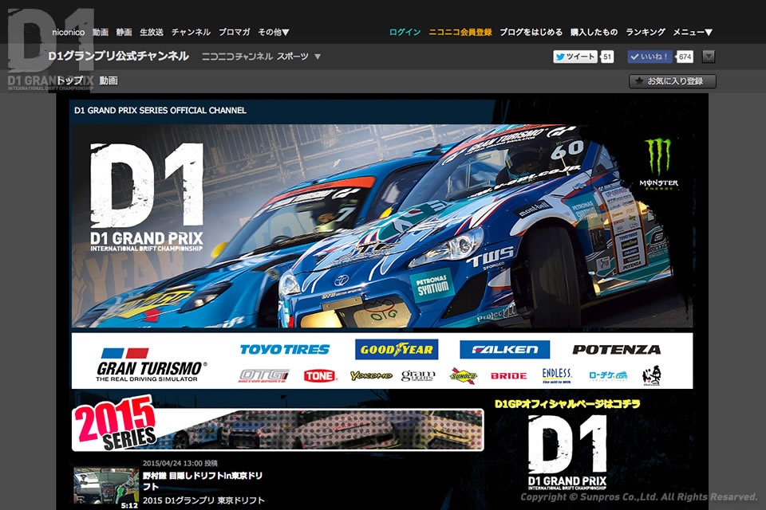The height and width of the screenshot is (510, 766).
Task: Click the D1 Grand Prix hero banner
Action: (382, 226)
